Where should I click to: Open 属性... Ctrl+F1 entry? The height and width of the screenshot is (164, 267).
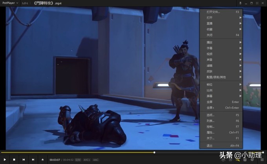coord(221,133)
